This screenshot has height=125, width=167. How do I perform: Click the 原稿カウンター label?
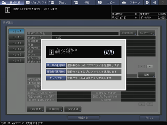point(118,14)
